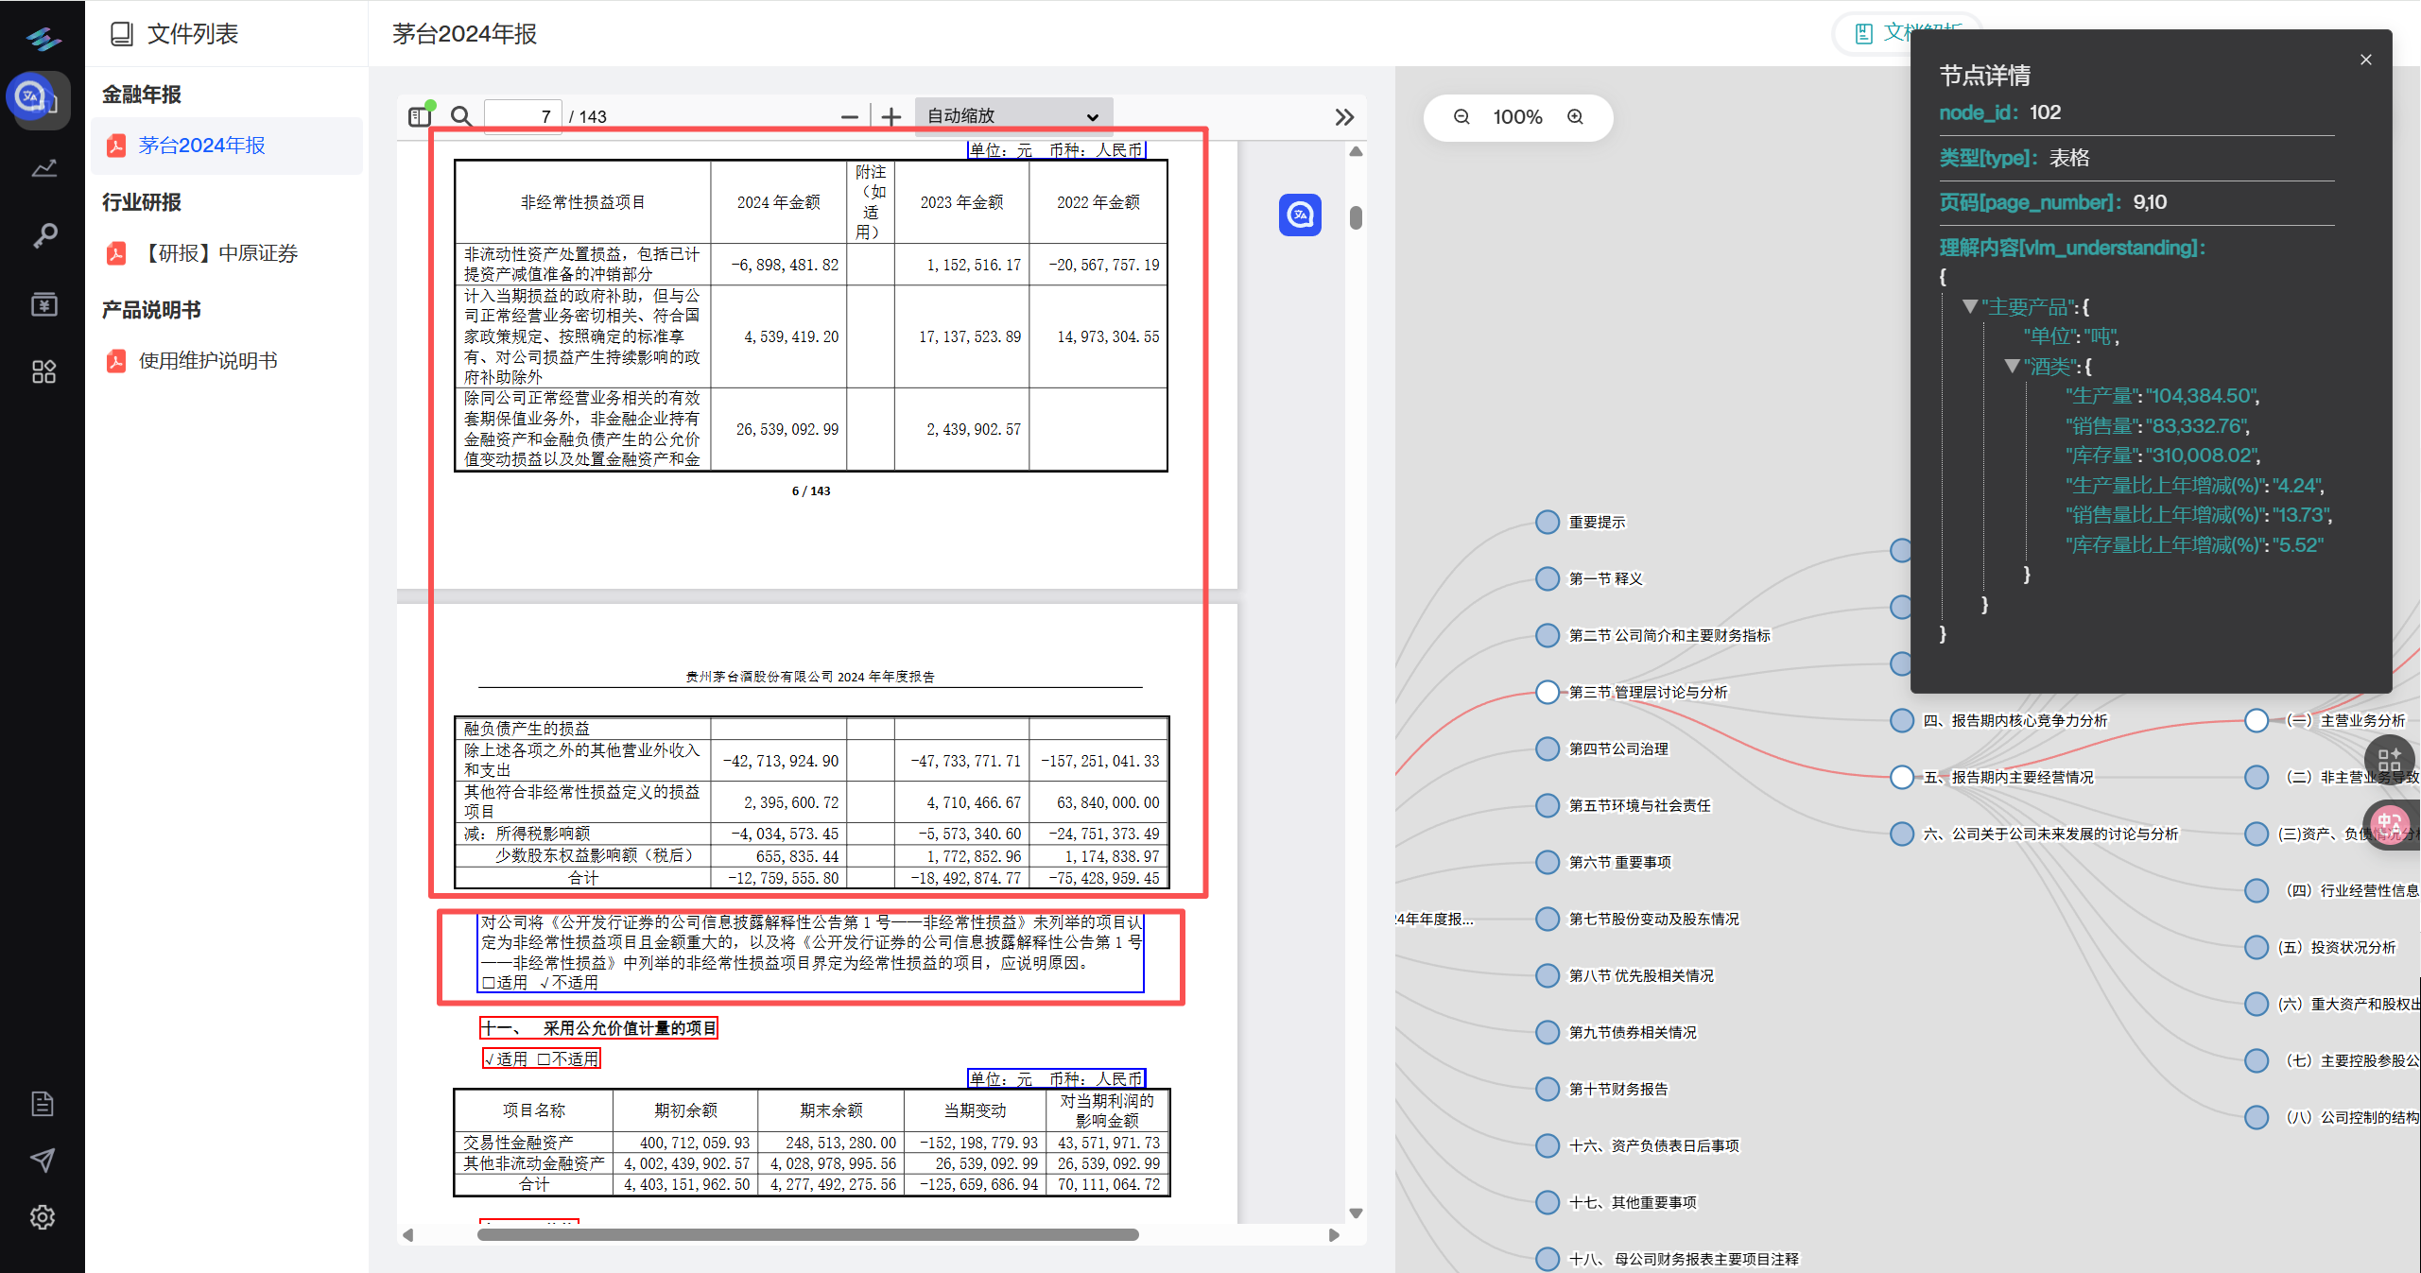Click the app logo at top left

tap(43, 38)
